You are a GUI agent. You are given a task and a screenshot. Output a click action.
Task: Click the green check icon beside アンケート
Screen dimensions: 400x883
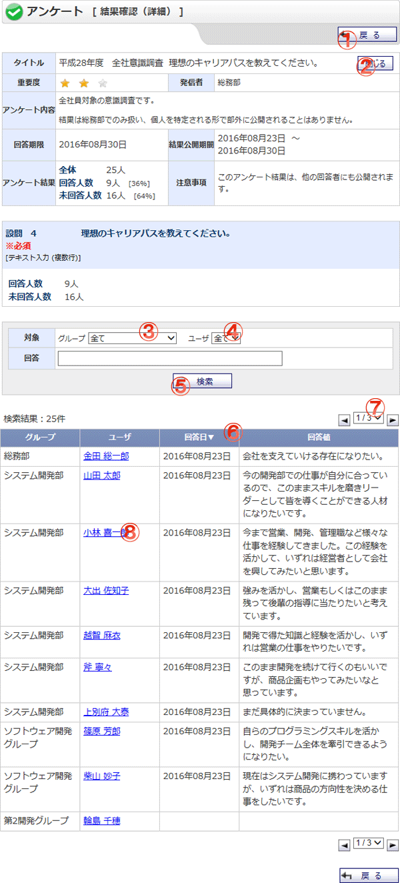pyautogui.click(x=13, y=12)
